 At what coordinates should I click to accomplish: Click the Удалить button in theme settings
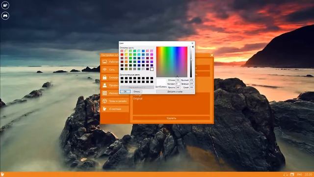pyautogui.click(x=171, y=118)
